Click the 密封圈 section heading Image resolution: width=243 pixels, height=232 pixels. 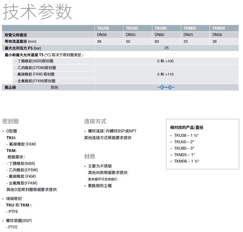click(x=11, y=121)
